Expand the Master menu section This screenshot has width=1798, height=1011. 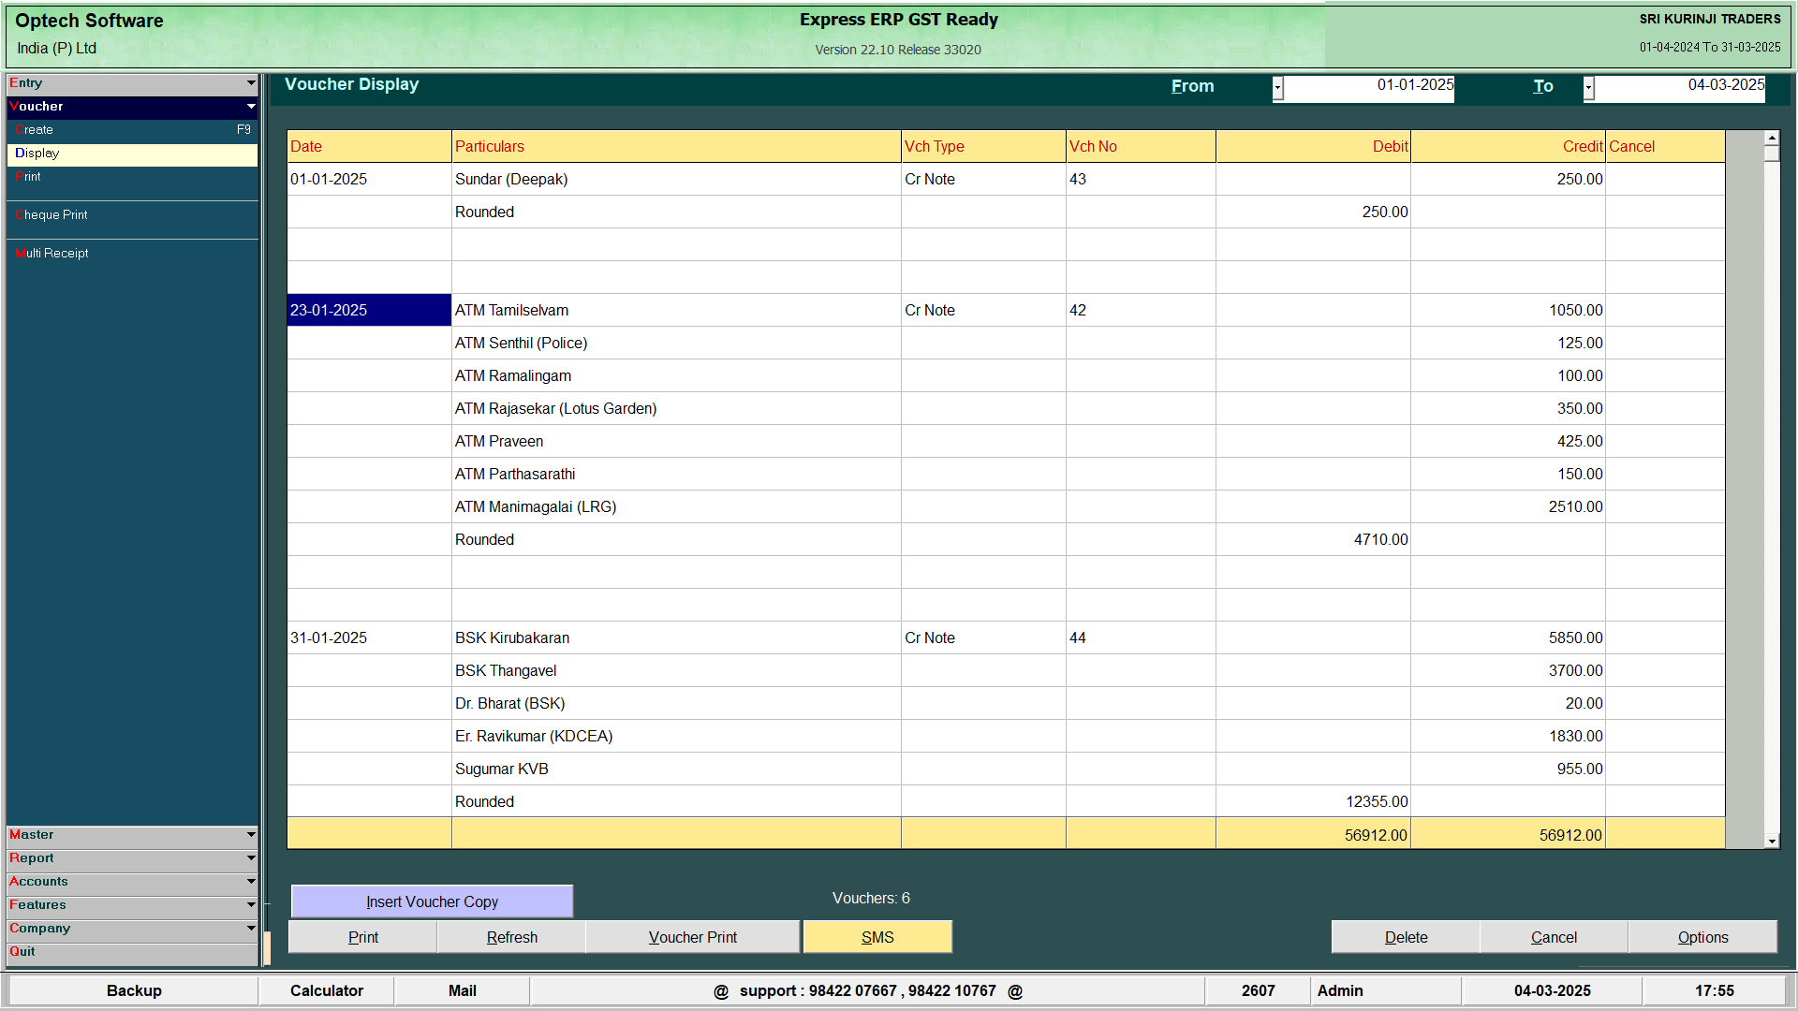tap(131, 834)
